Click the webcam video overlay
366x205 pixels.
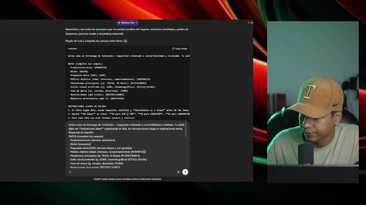pyautogui.click(x=313, y=102)
